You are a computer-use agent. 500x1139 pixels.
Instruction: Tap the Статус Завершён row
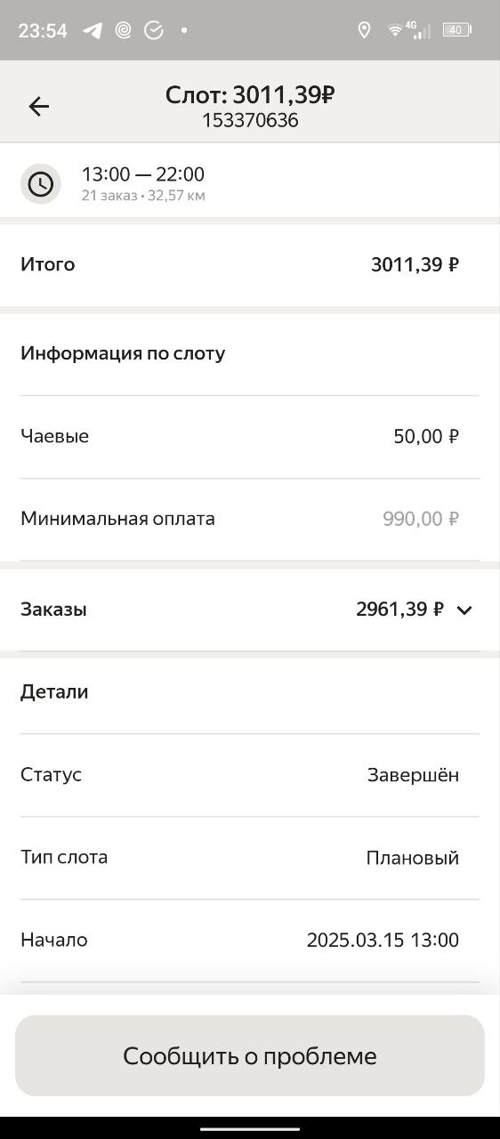tap(250, 775)
